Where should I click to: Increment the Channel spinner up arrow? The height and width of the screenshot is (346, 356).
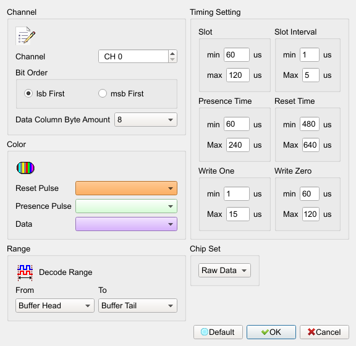point(172,54)
